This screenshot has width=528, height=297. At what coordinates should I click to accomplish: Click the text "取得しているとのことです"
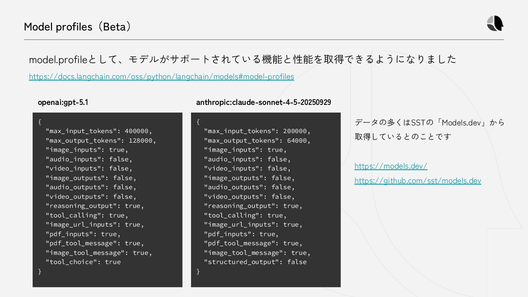403,137
